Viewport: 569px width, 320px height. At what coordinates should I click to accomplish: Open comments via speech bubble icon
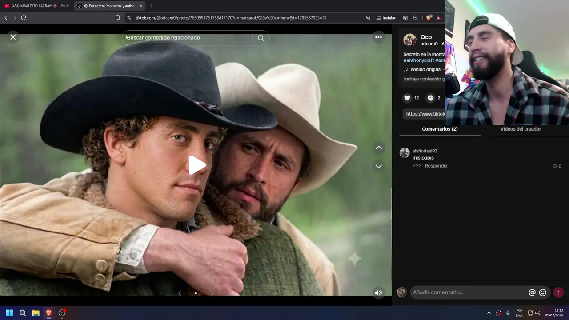point(430,98)
